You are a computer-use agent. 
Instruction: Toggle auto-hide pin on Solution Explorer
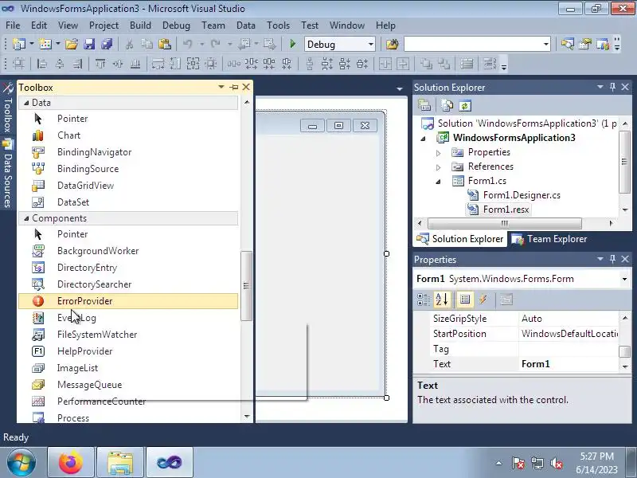tap(612, 87)
